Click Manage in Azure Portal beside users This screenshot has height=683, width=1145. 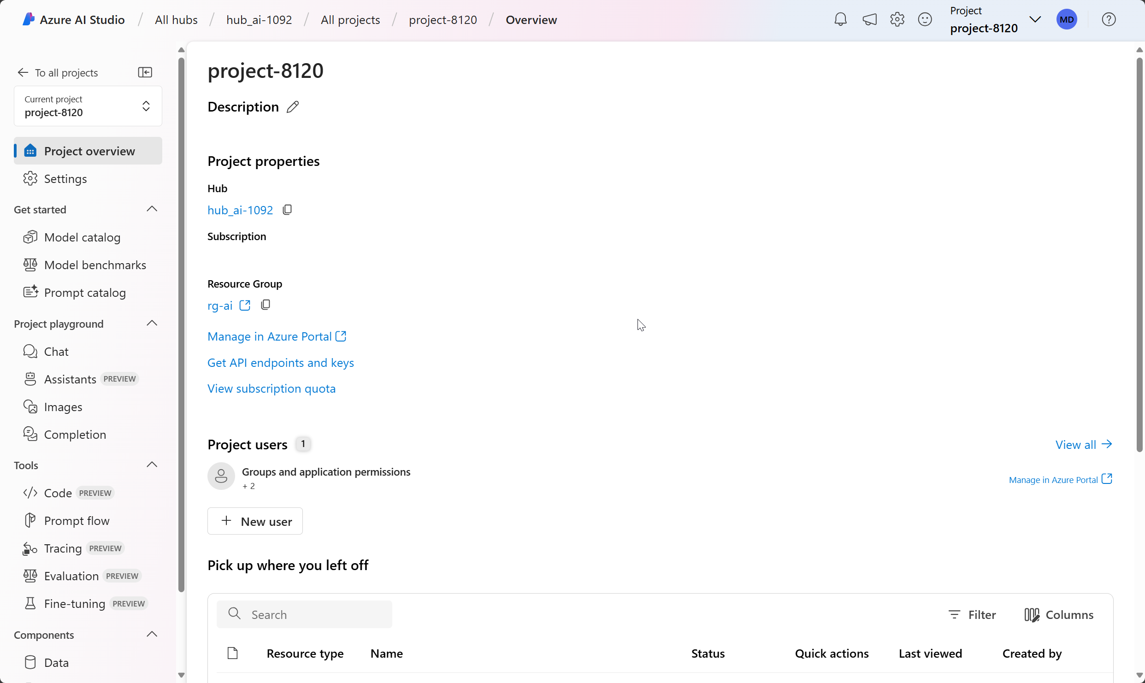click(x=1061, y=479)
